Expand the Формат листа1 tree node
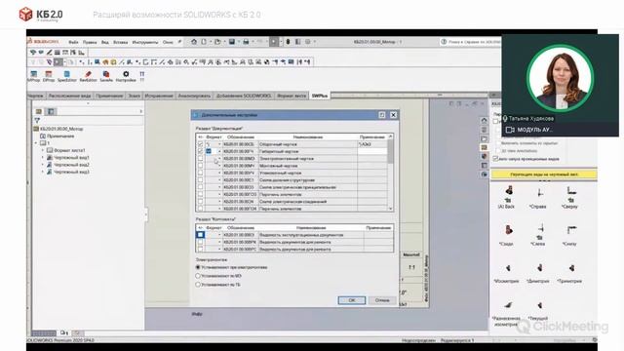Screen dimensions: 624x351 pos(43,150)
